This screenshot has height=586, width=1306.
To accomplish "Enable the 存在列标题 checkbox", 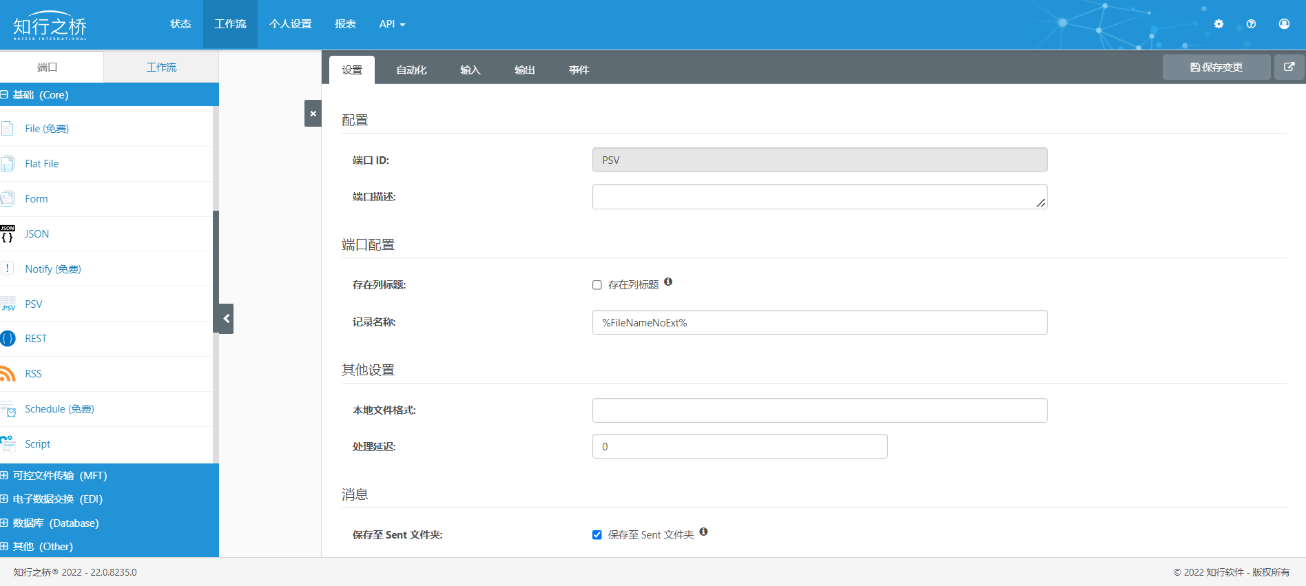I will (597, 285).
